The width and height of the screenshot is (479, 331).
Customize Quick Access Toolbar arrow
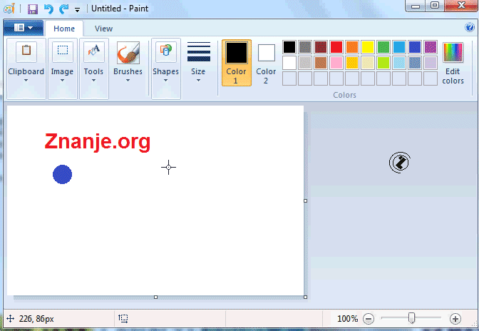pyautogui.click(x=77, y=10)
